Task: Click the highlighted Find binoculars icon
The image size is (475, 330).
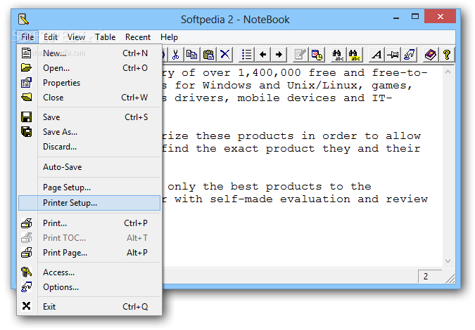Action: 355,55
